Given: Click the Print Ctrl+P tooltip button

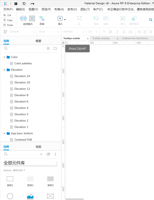Looking at the screenshot, I should point(77,49).
